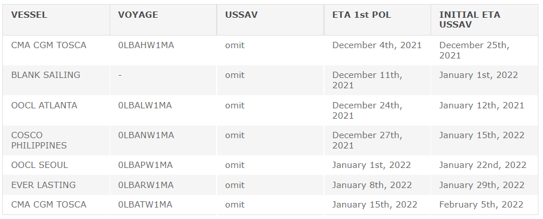Click the INITIAL ETA USSAV column header
The height and width of the screenshot is (219, 543).
tap(485, 20)
